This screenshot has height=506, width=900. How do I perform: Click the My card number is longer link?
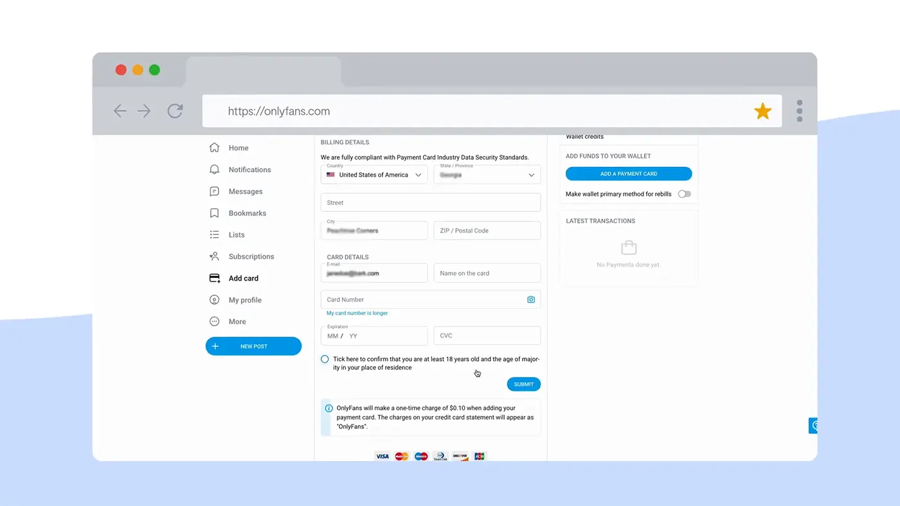(x=357, y=313)
